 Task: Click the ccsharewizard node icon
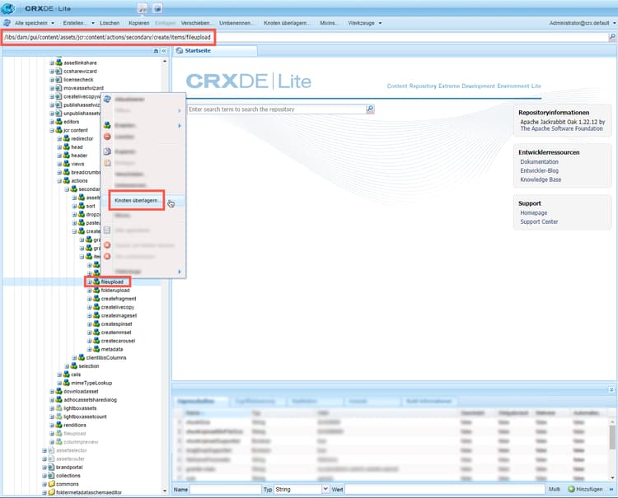click(59, 72)
